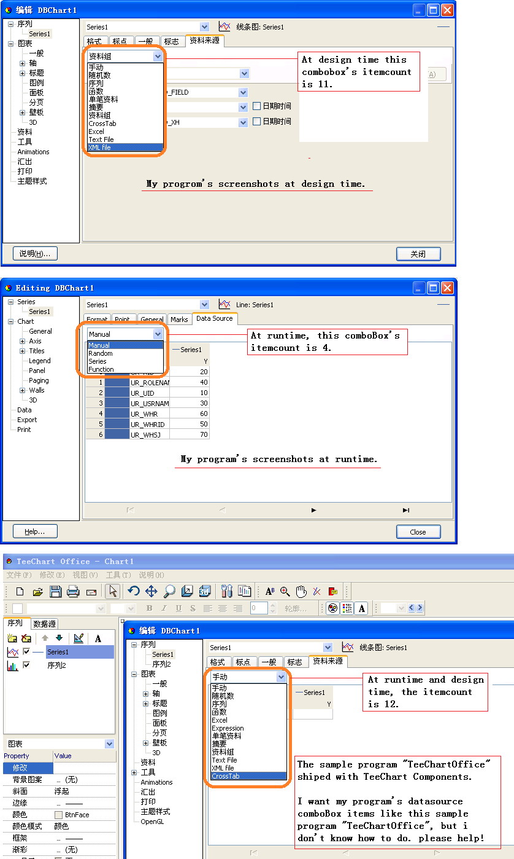The image size is (514, 859).
Task: Click Underline U in the formatting toolbar
Action: 178,608
